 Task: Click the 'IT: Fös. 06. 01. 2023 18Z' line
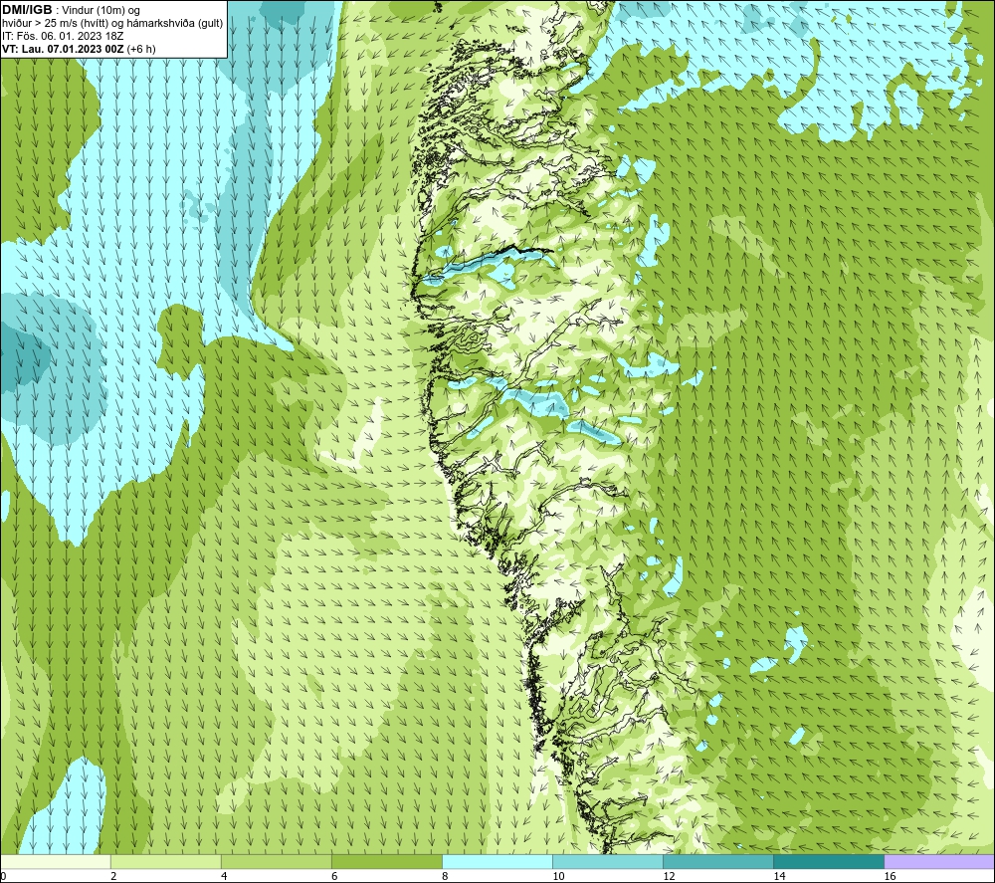click(x=63, y=36)
